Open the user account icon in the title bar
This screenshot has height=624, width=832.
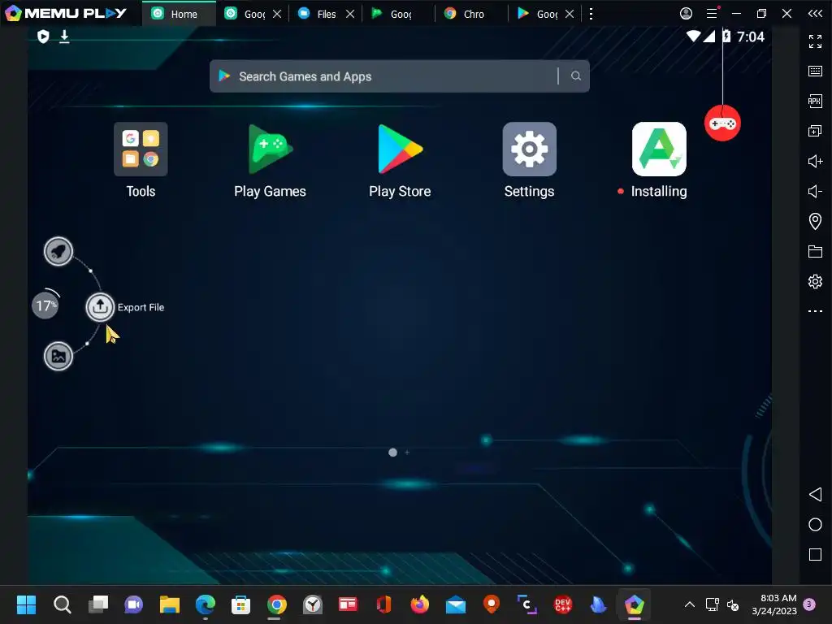(686, 13)
